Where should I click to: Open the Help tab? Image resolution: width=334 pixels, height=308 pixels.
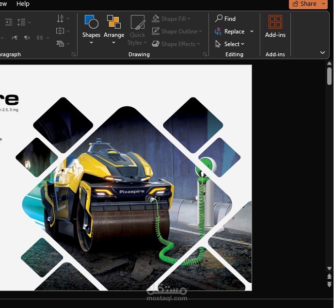click(x=23, y=3)
